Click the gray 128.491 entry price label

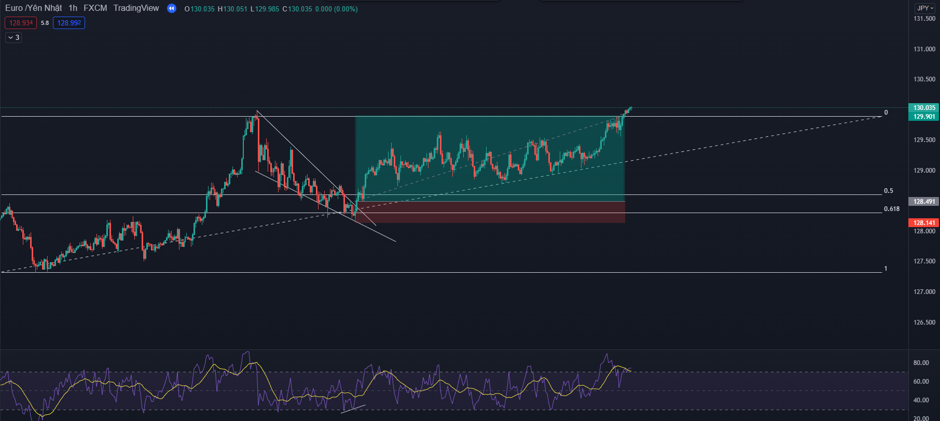(x=924, y=202)
